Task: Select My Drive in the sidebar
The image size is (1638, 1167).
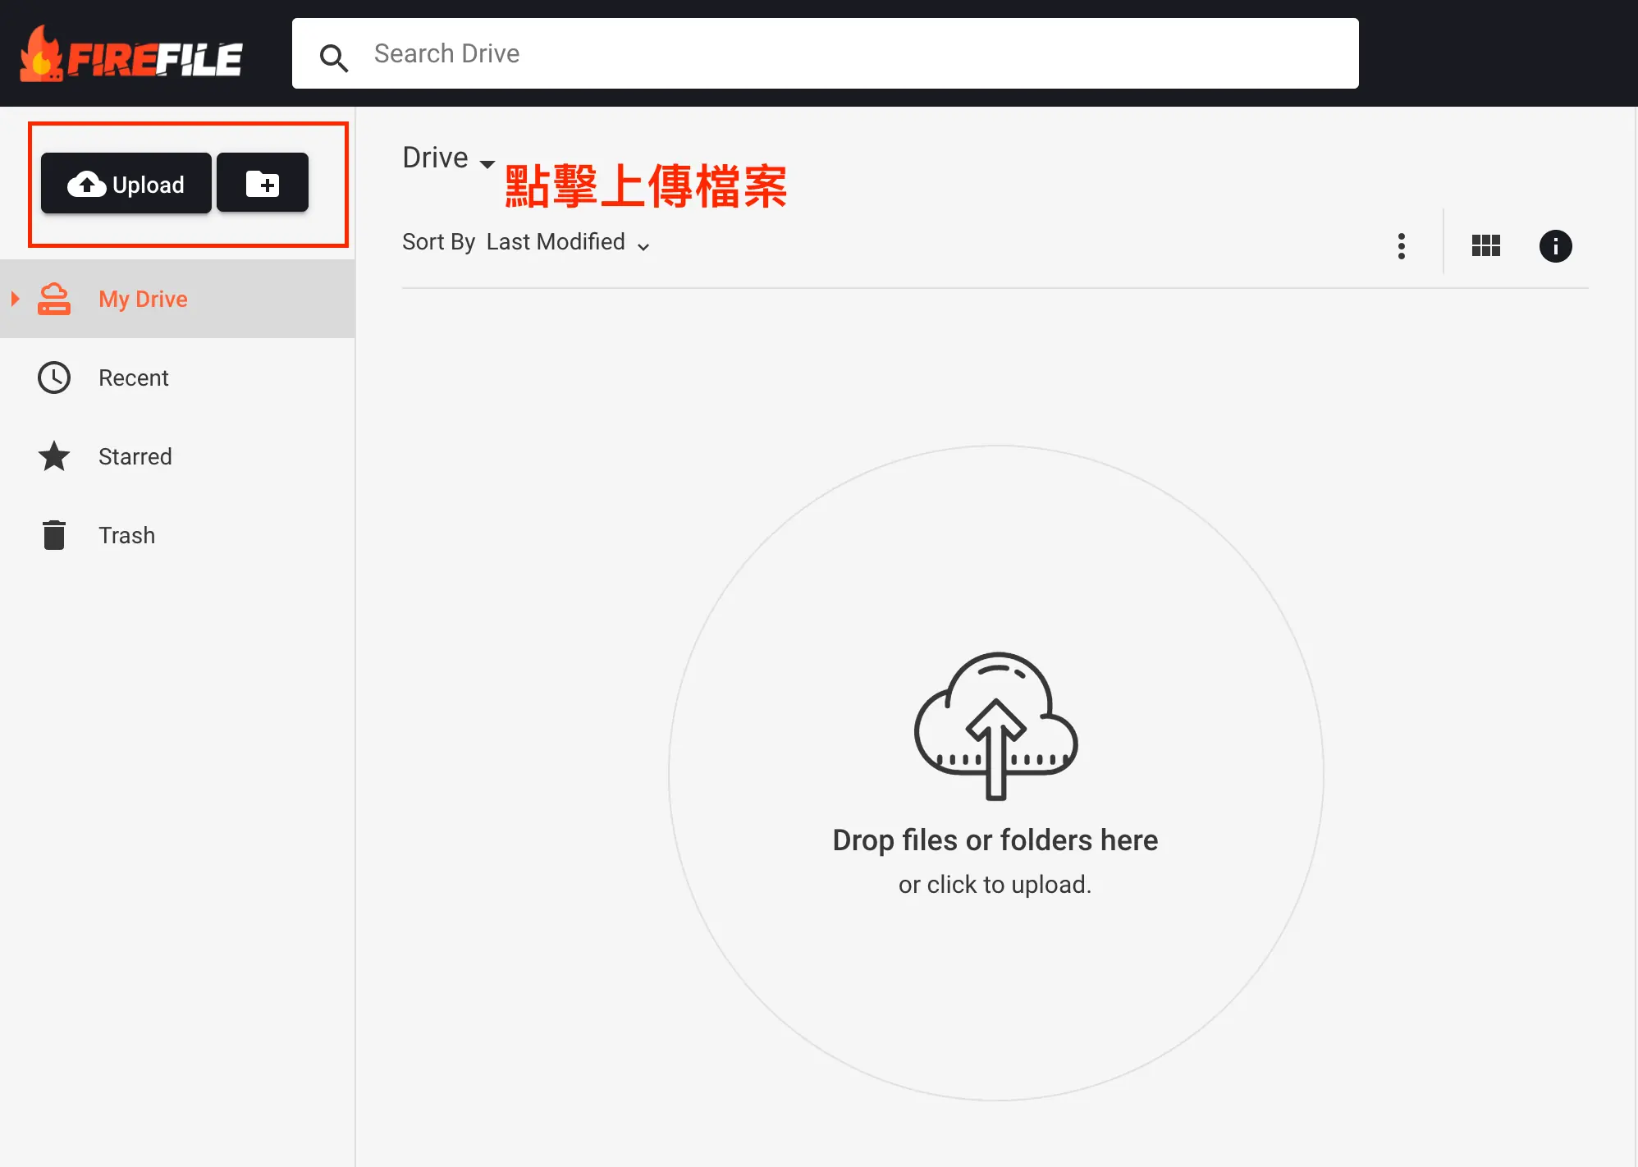Action: (177, 299)
